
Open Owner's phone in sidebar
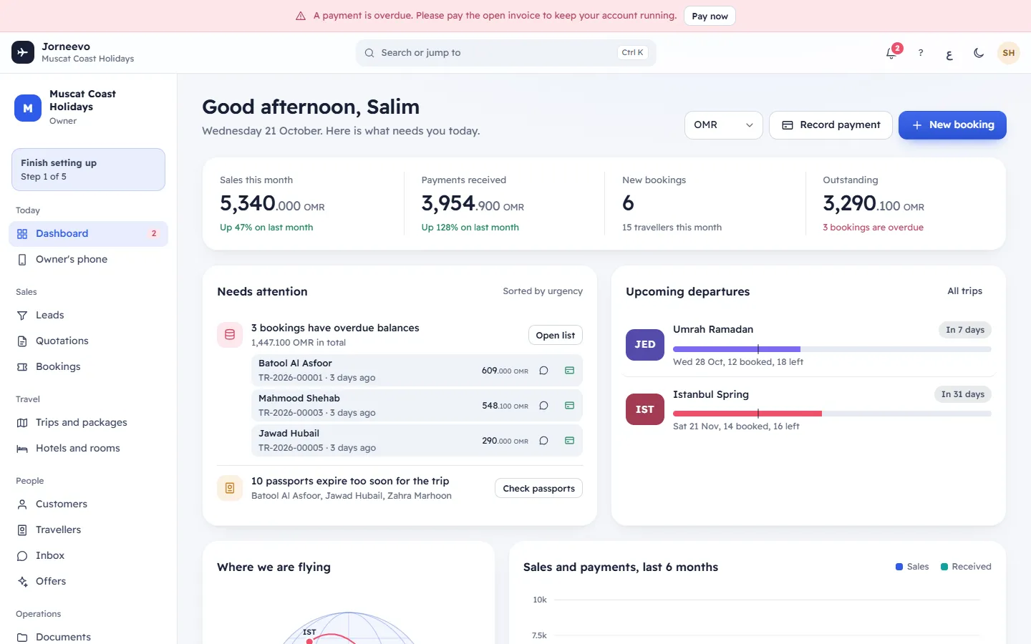tap(89, 260)
